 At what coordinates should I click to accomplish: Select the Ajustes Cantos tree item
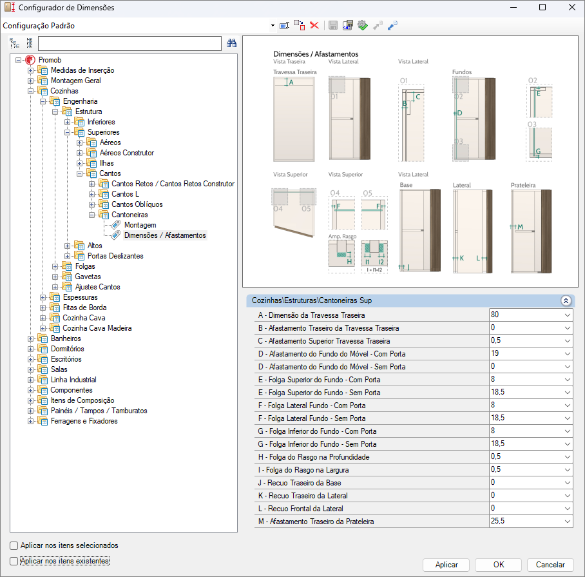click(98, 287)
